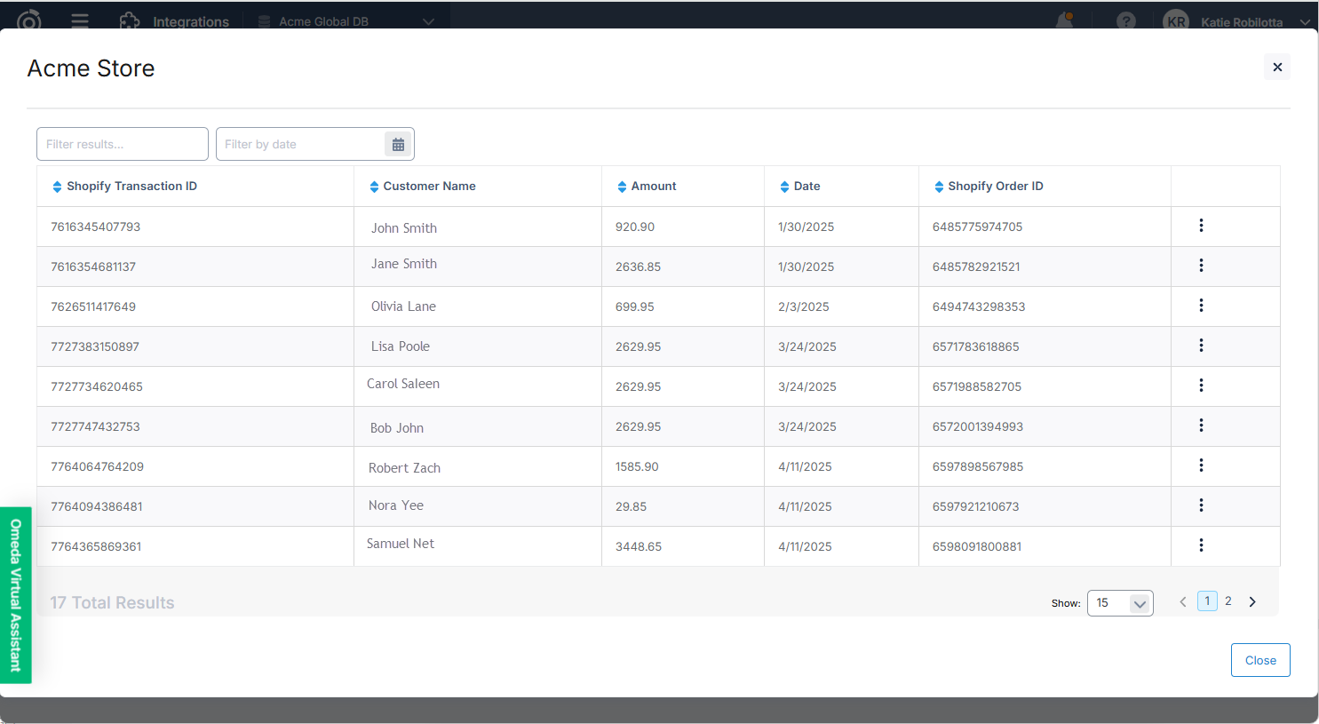Select page 1 in pagination
This screenshot has width=1319, height=724.
coord(1207,601)
